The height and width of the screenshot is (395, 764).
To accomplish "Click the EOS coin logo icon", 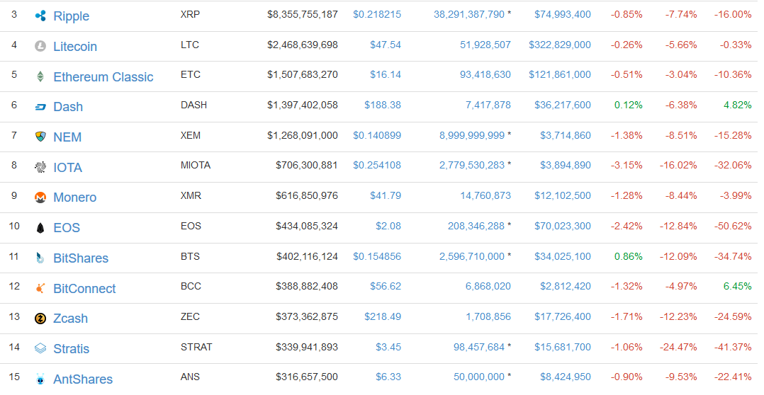I will (x=40, y=228).
